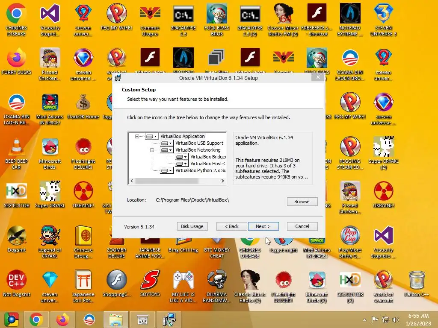Open Action Center flag in system tray
This screenshot has width=438, height=328.
(375, 320)
